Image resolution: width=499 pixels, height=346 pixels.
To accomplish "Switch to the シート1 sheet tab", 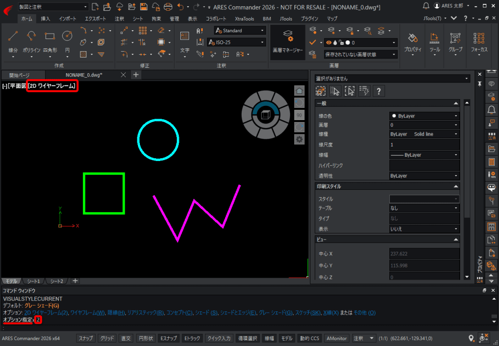I will click(33, 281).
